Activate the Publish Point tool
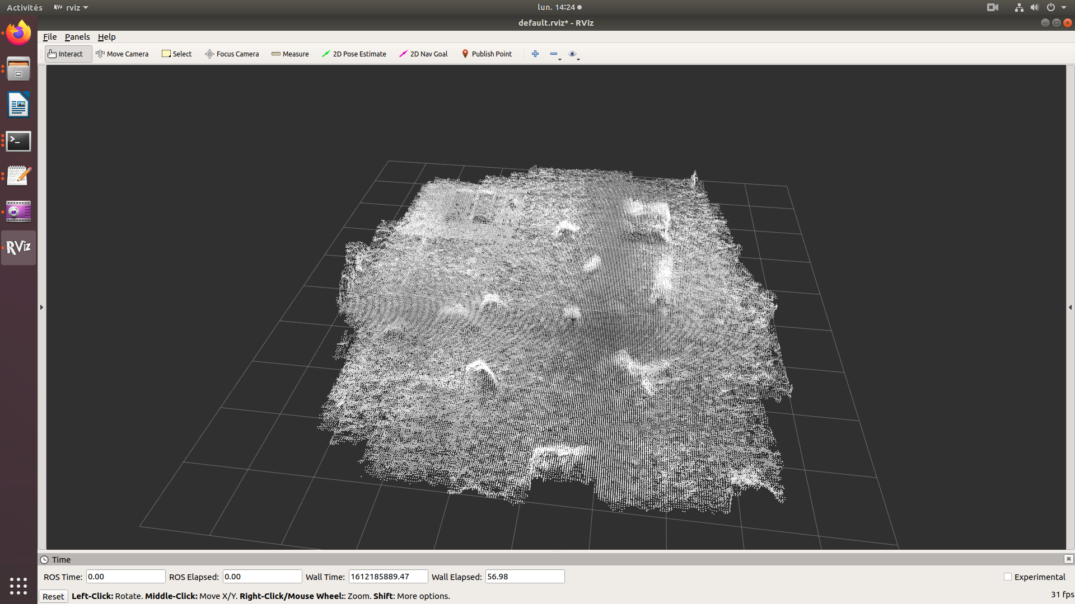 tap(487, 54)
